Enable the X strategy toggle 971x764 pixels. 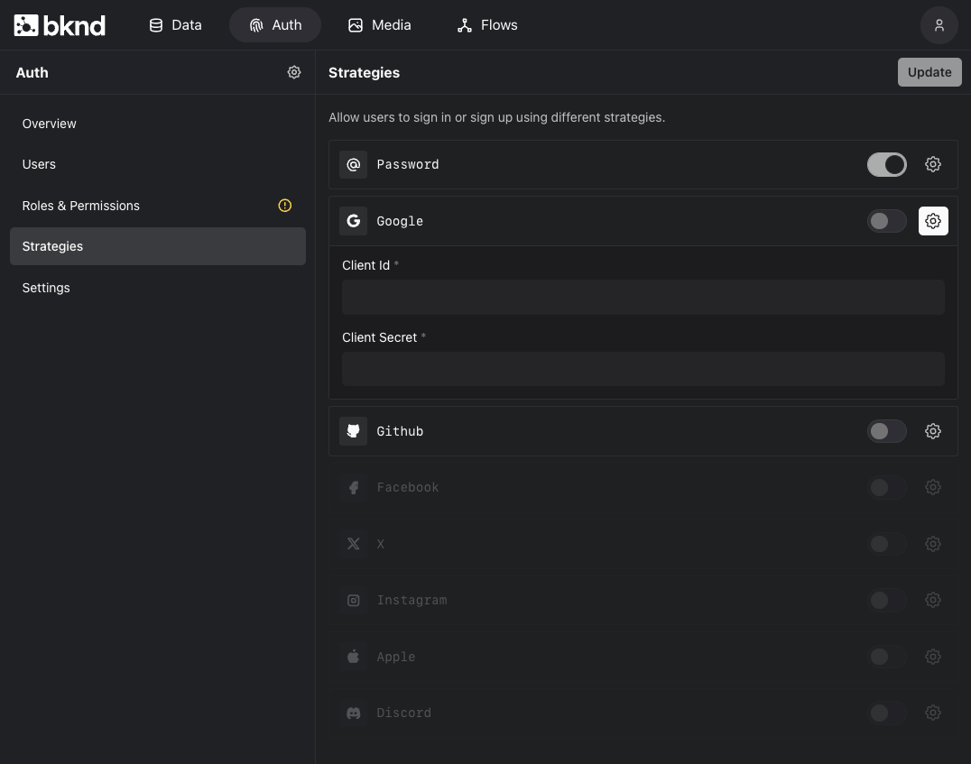point(887,544)
